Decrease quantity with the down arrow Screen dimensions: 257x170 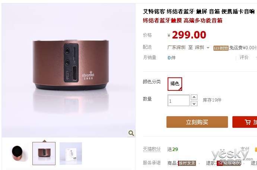(x=194, y=103)
